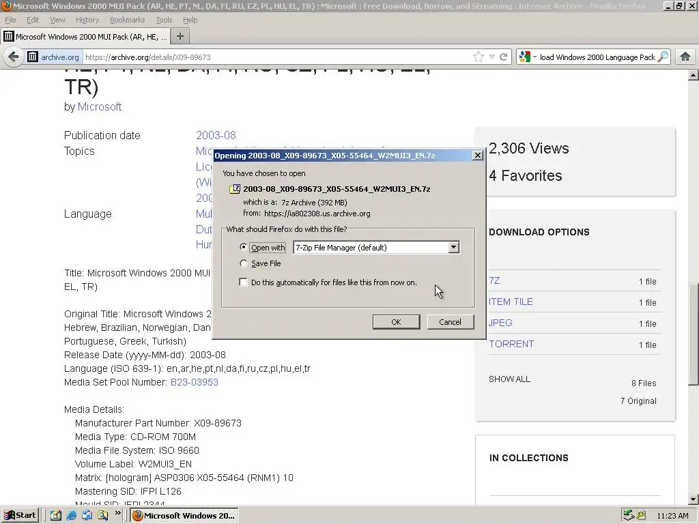
Task: Click the 4 Favorites text
Action: [x=525, y=175]
